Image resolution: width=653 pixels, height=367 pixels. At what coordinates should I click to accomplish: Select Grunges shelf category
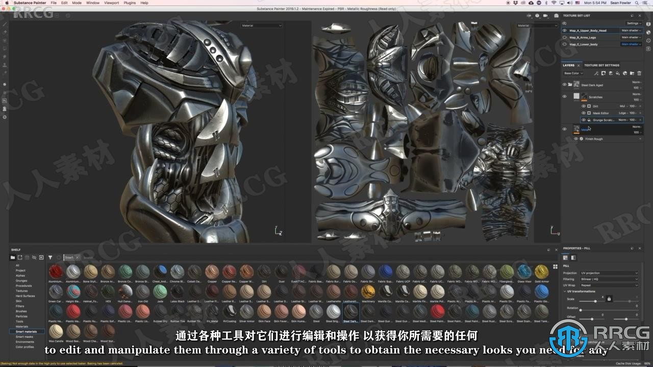[21, 280]
